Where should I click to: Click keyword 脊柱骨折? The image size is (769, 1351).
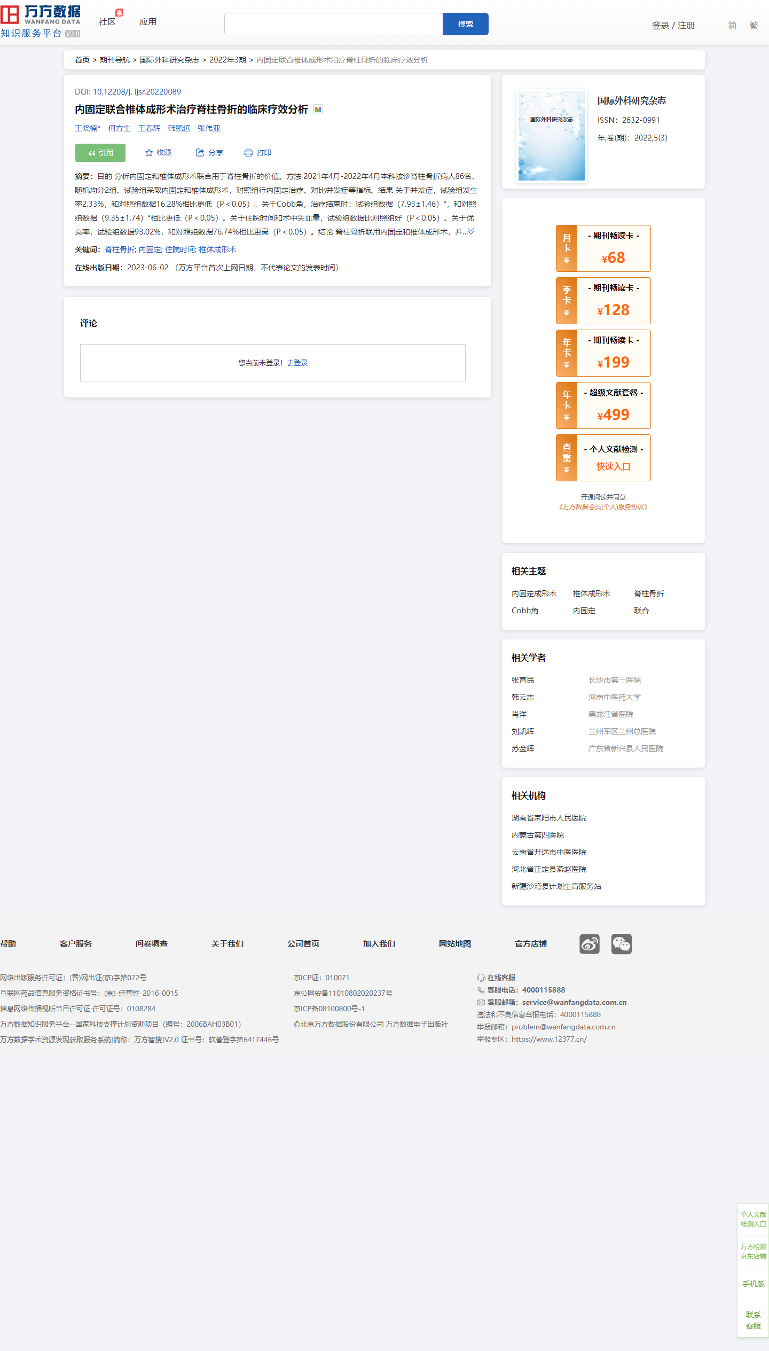(120, 249)
